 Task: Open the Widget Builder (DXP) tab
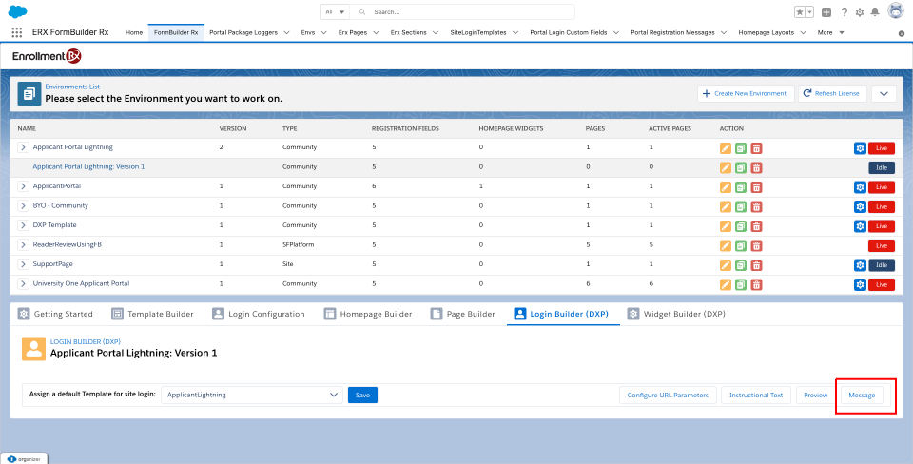pos(676,314)
